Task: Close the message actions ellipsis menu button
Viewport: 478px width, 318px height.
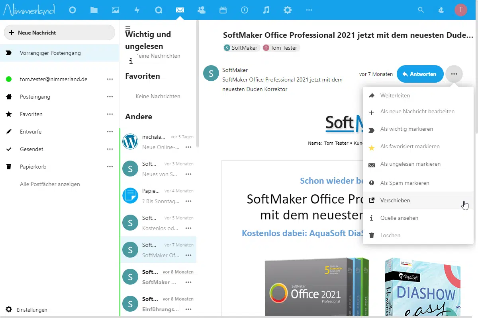Action: pyautogui.click(x=454, y=74)
